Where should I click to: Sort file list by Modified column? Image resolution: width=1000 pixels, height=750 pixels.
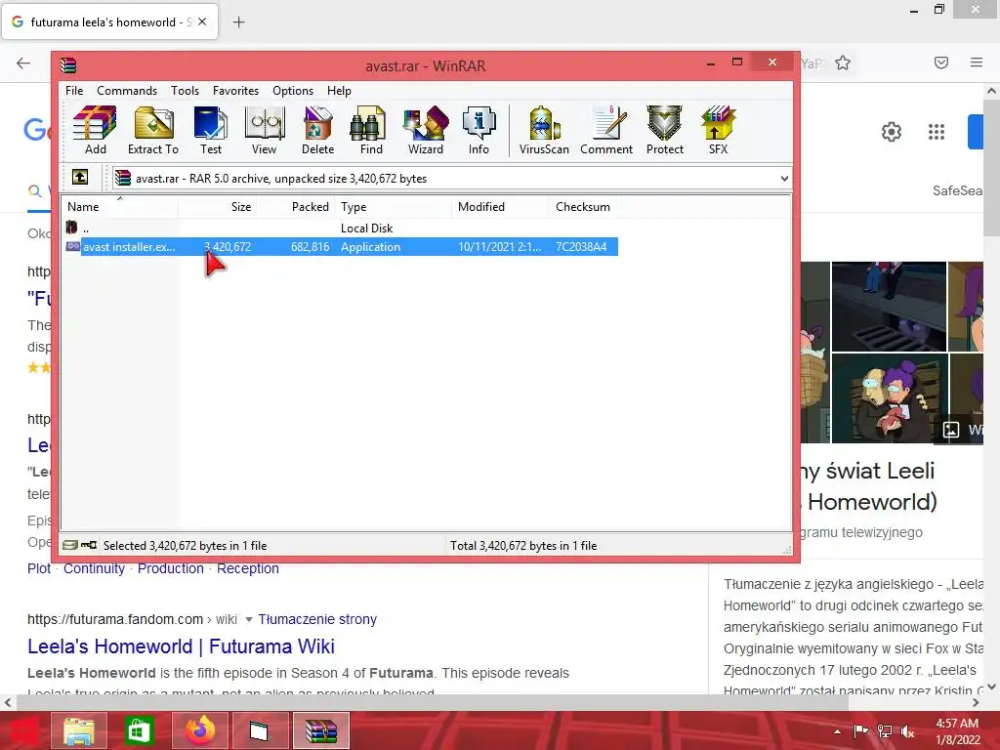pyautogui.click(x=501, y=207)
